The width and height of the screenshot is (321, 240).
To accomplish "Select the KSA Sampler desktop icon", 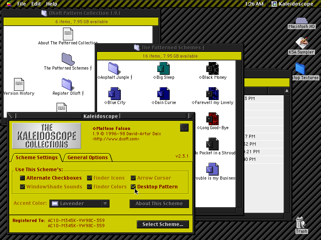I will [301, 43].
